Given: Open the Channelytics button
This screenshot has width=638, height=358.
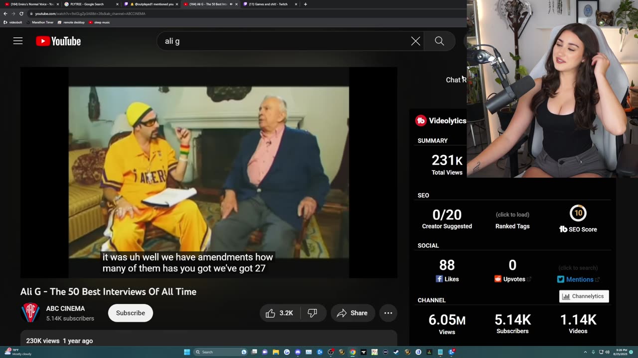Looking at the screenshot, I should click(x=583, y=296).
